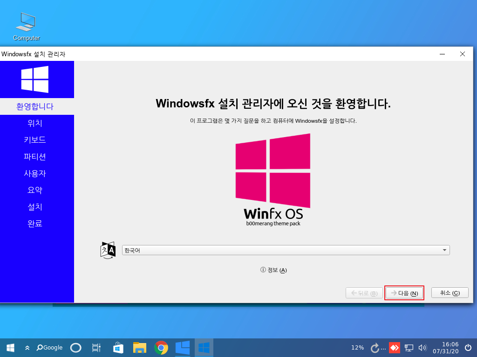Viewport: 477px width, 357px height.
Task: Open the Task View icon
Action: [96, 348]
